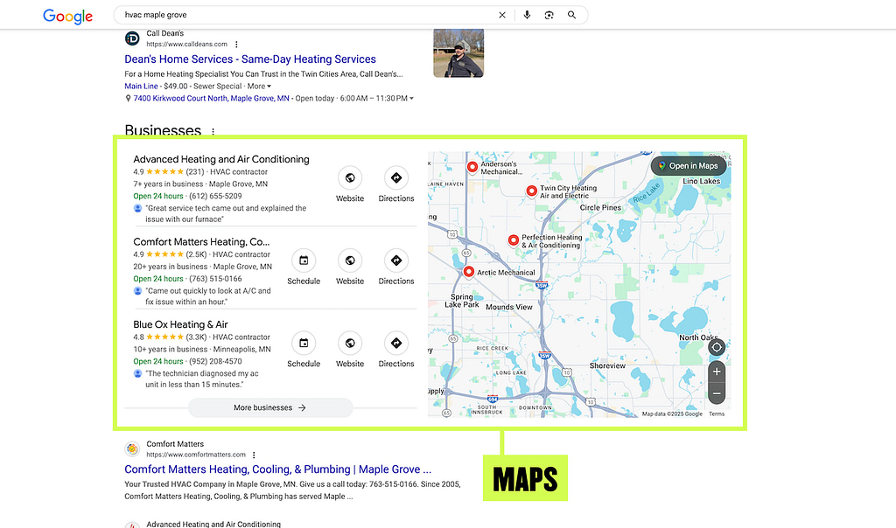Clear the search query with the X icon
This screenshot has width=896, height=528.
[x=502, y=15]
